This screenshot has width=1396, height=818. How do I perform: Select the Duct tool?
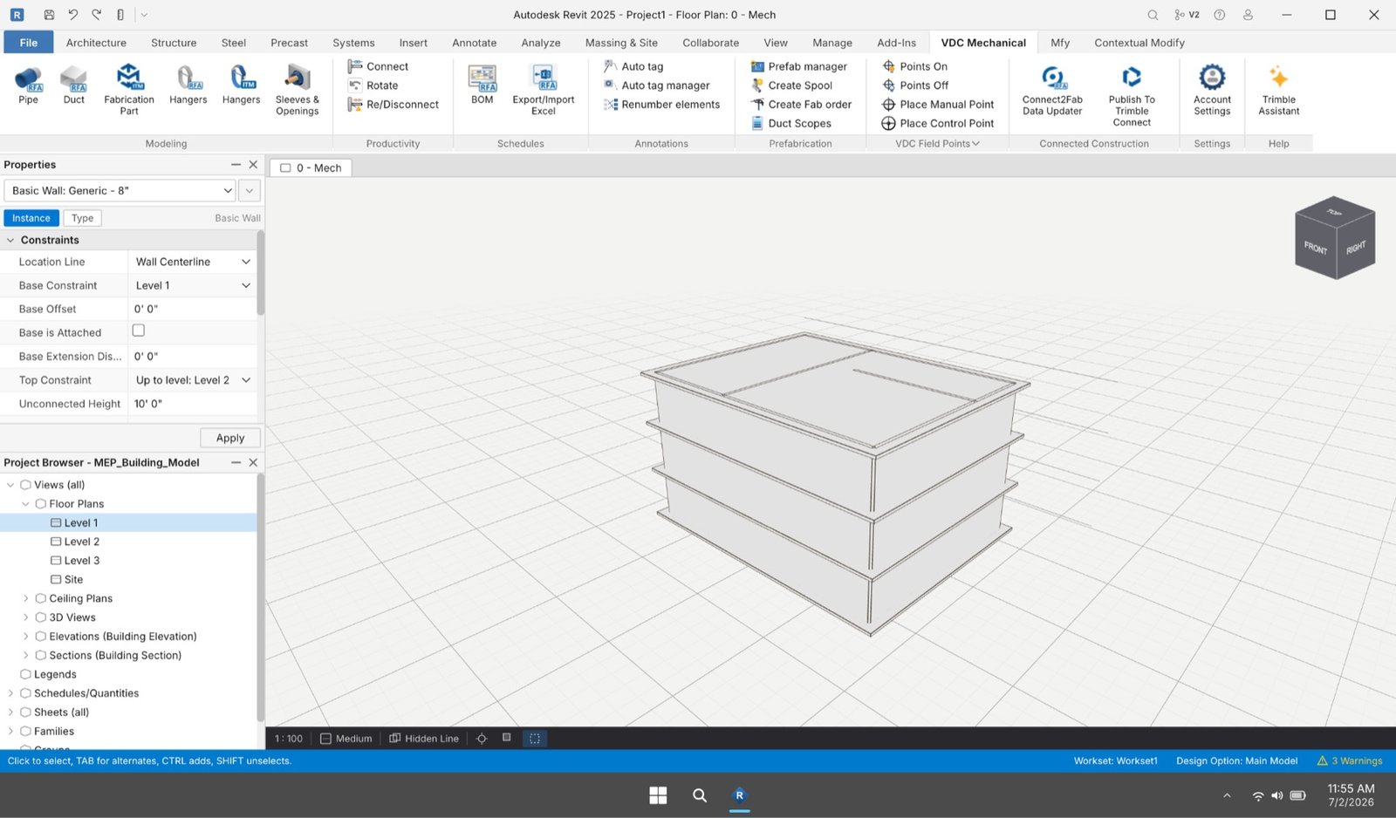[74, 85]
